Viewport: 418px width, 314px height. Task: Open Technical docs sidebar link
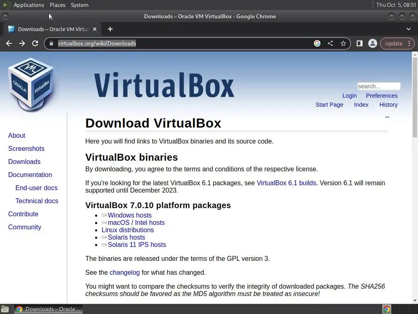pos(37,201)
